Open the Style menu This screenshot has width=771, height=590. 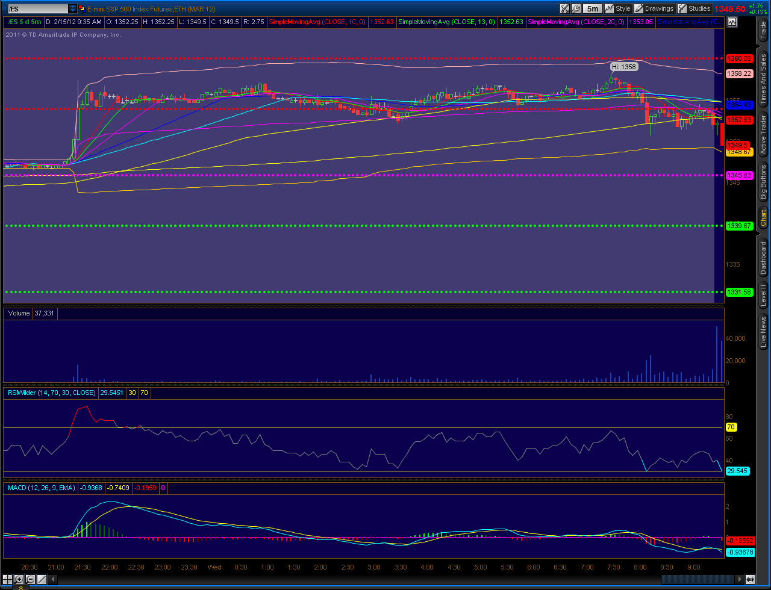click(618, 8)
